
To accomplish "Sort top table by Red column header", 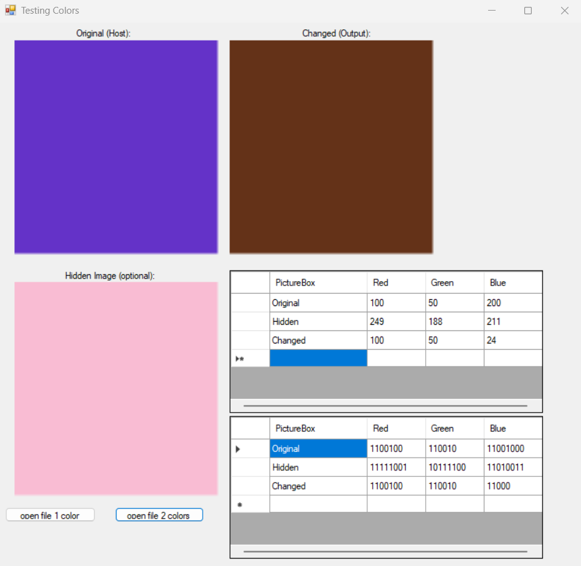I will (x=396, y=283).
